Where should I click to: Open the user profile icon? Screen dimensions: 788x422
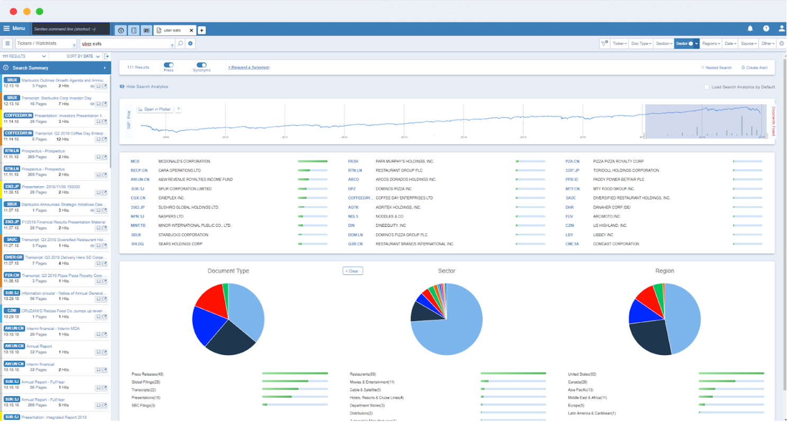(782, 29)
